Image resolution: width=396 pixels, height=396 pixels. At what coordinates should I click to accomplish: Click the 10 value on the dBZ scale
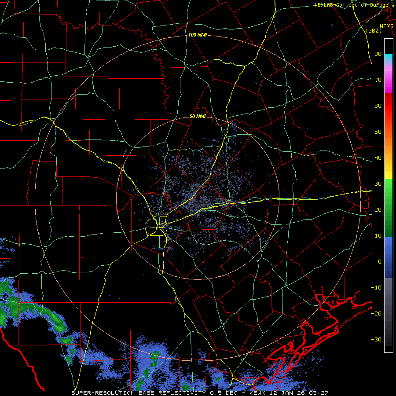point(378,236)
